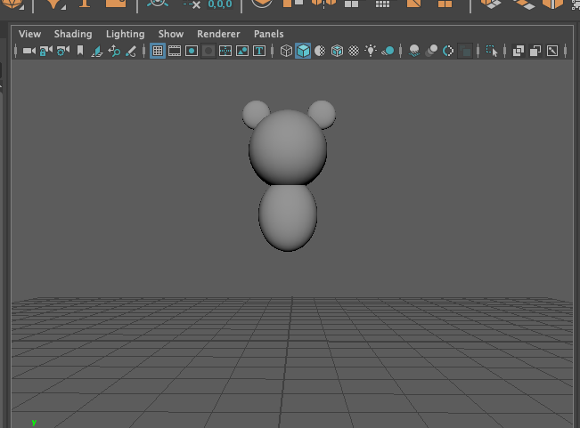Click the Lock Camera icon
The height and width of the screenshot is (428, 580).
(x=45, y=51)
